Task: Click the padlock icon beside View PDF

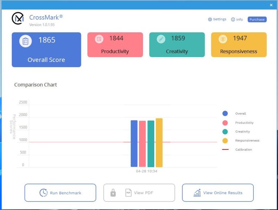Action: point(113,193)
